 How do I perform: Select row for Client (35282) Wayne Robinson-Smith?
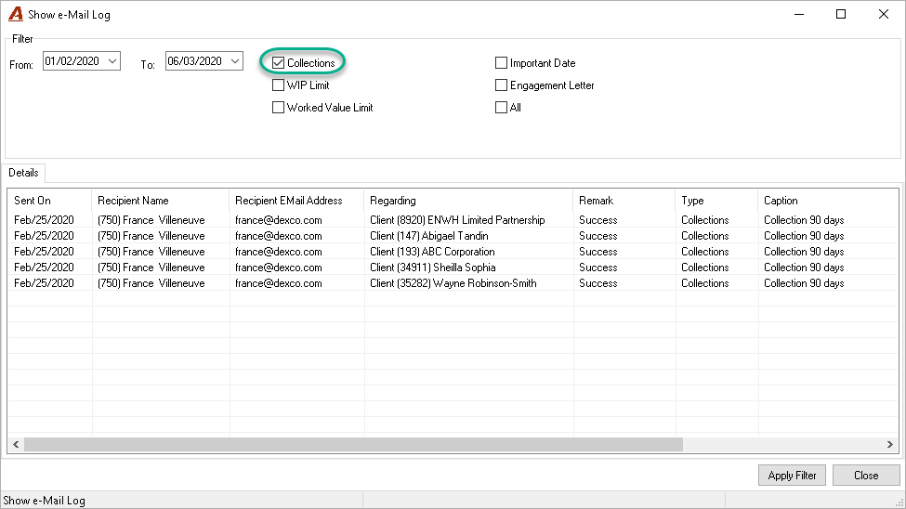(453, 283)
